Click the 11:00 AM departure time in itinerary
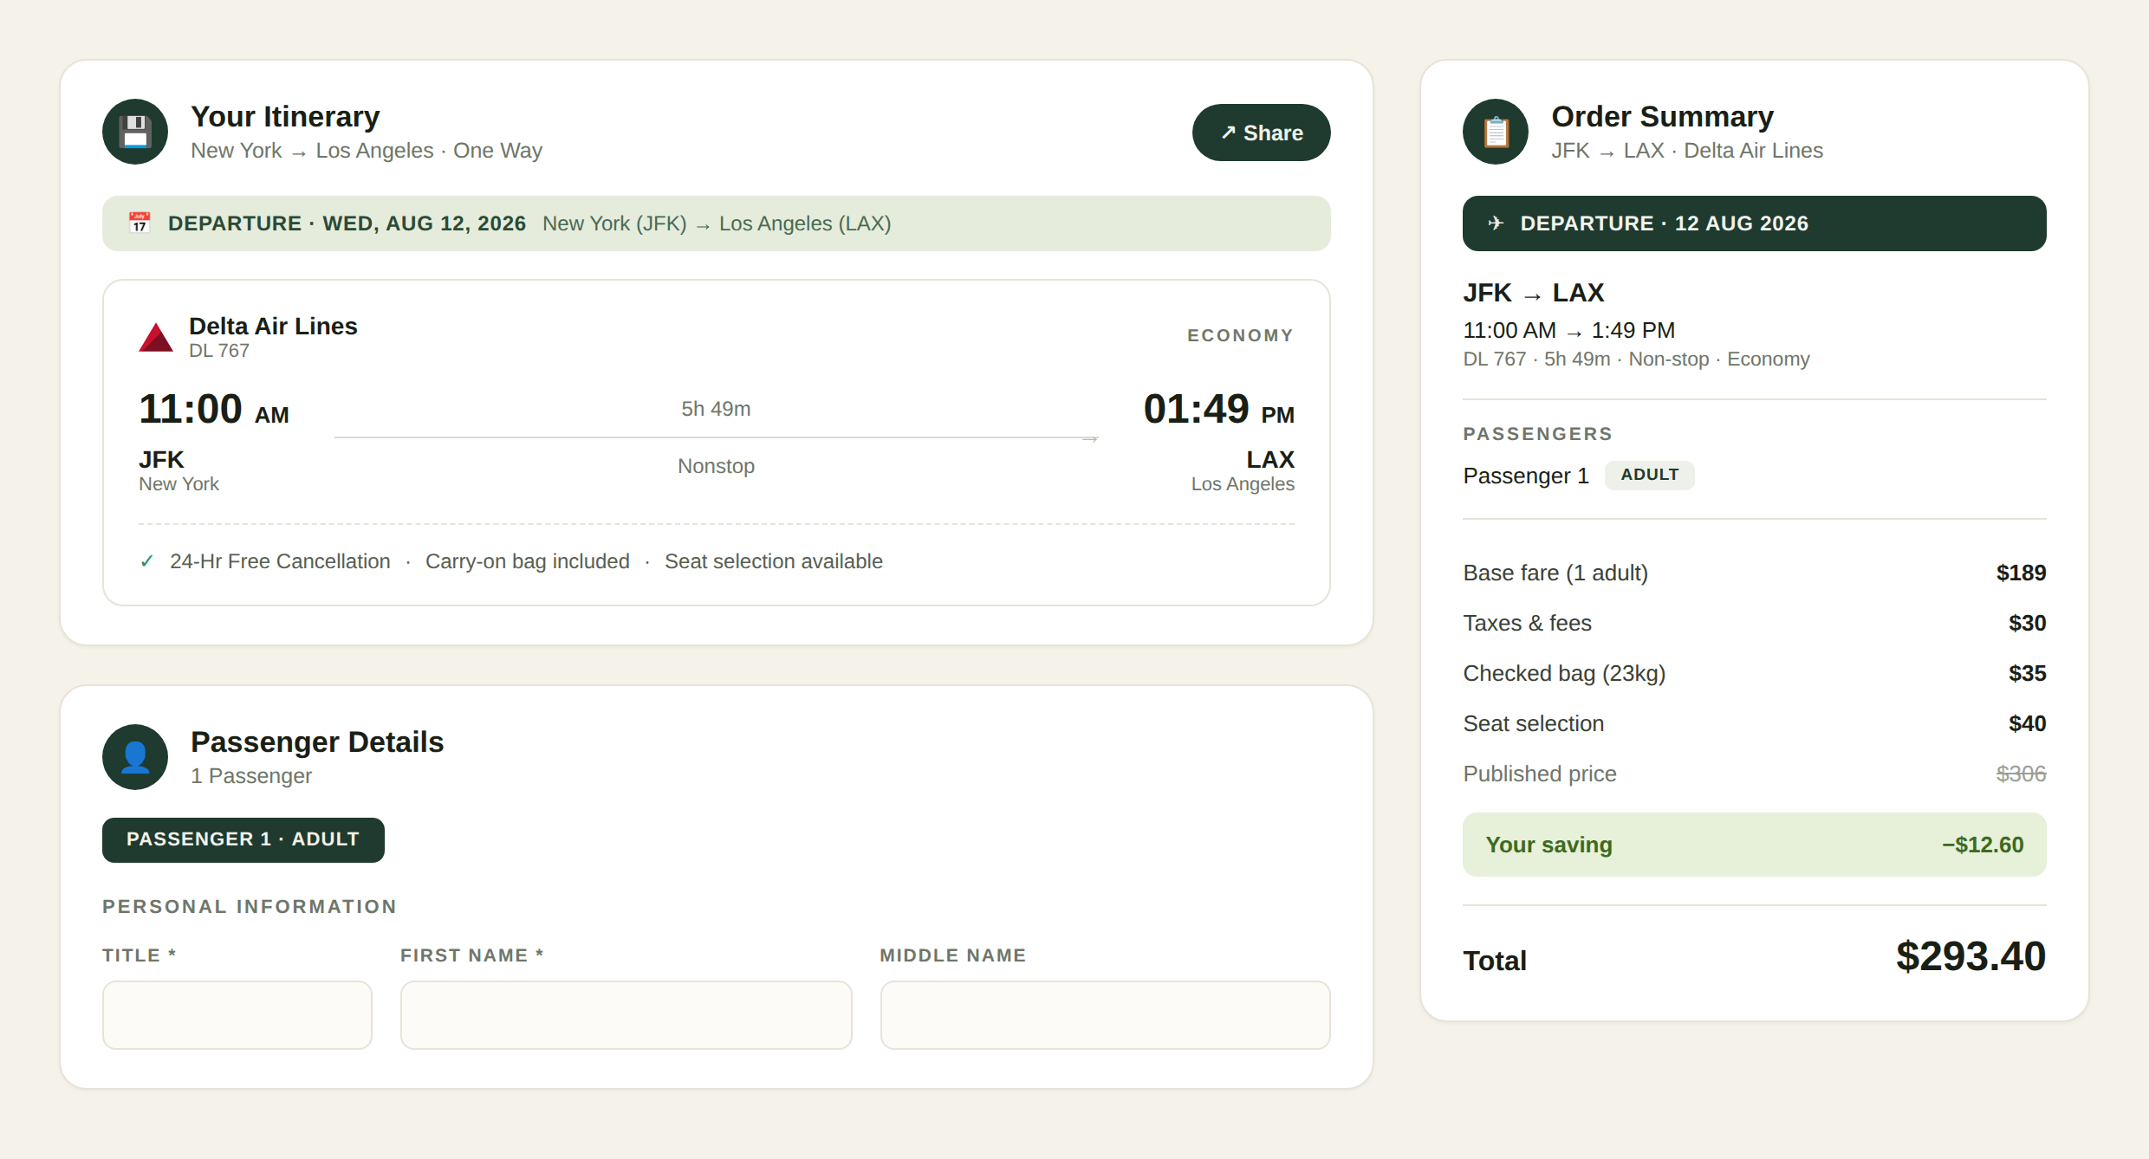Image resolution: width=2149 pixels, height=1159 pixels. coord(214,409)
